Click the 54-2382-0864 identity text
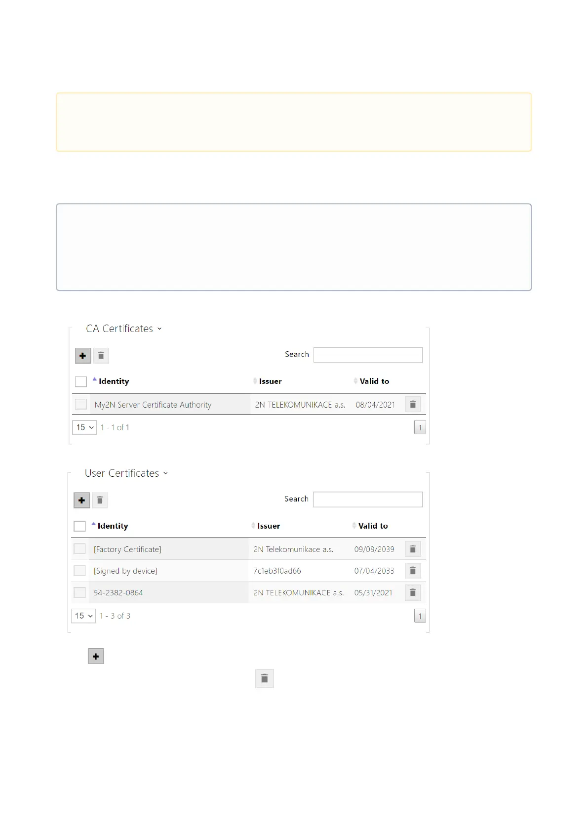Image resolution: width=588 pixels, height=832 pixels. click(118, 592)
